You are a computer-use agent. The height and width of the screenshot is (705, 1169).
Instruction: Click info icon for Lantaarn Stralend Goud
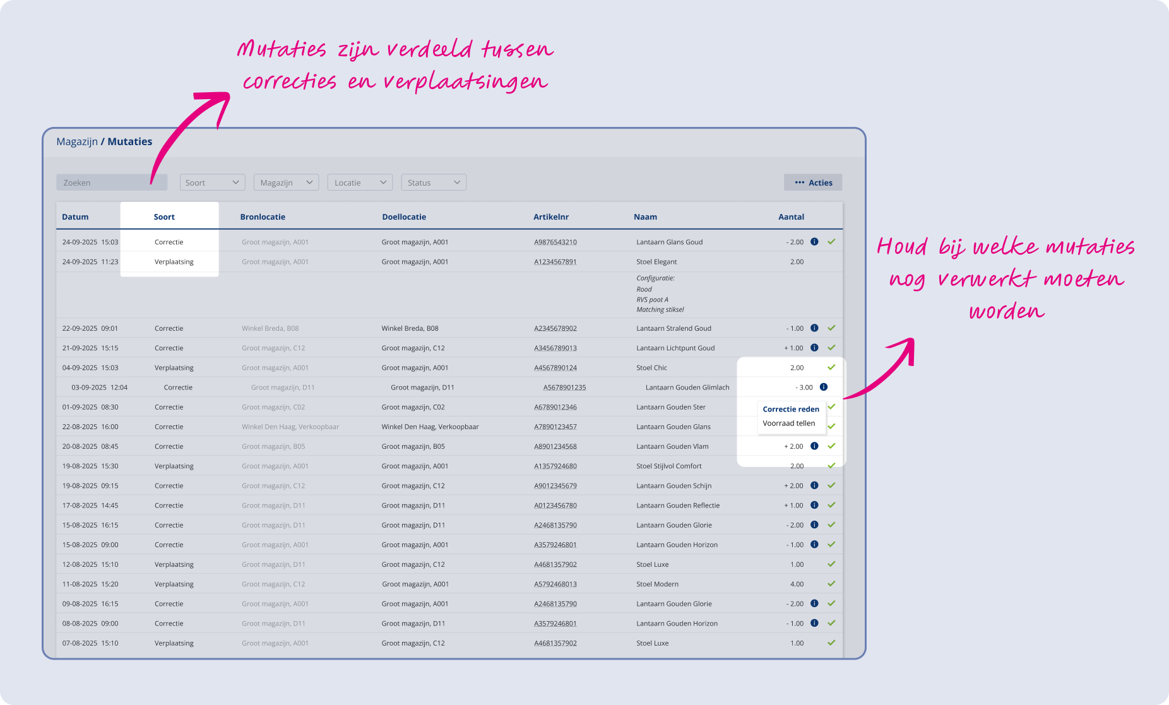coord(814,328)
